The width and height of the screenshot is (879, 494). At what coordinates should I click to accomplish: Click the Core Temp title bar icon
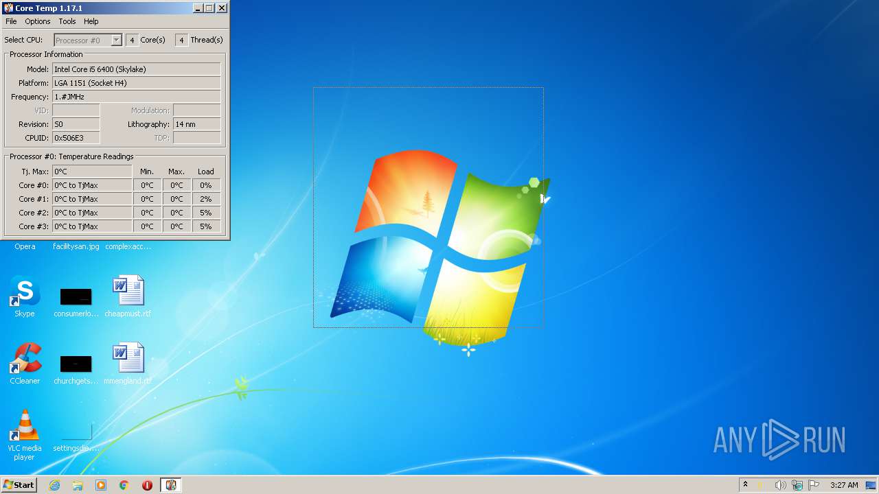pos(8,8)
